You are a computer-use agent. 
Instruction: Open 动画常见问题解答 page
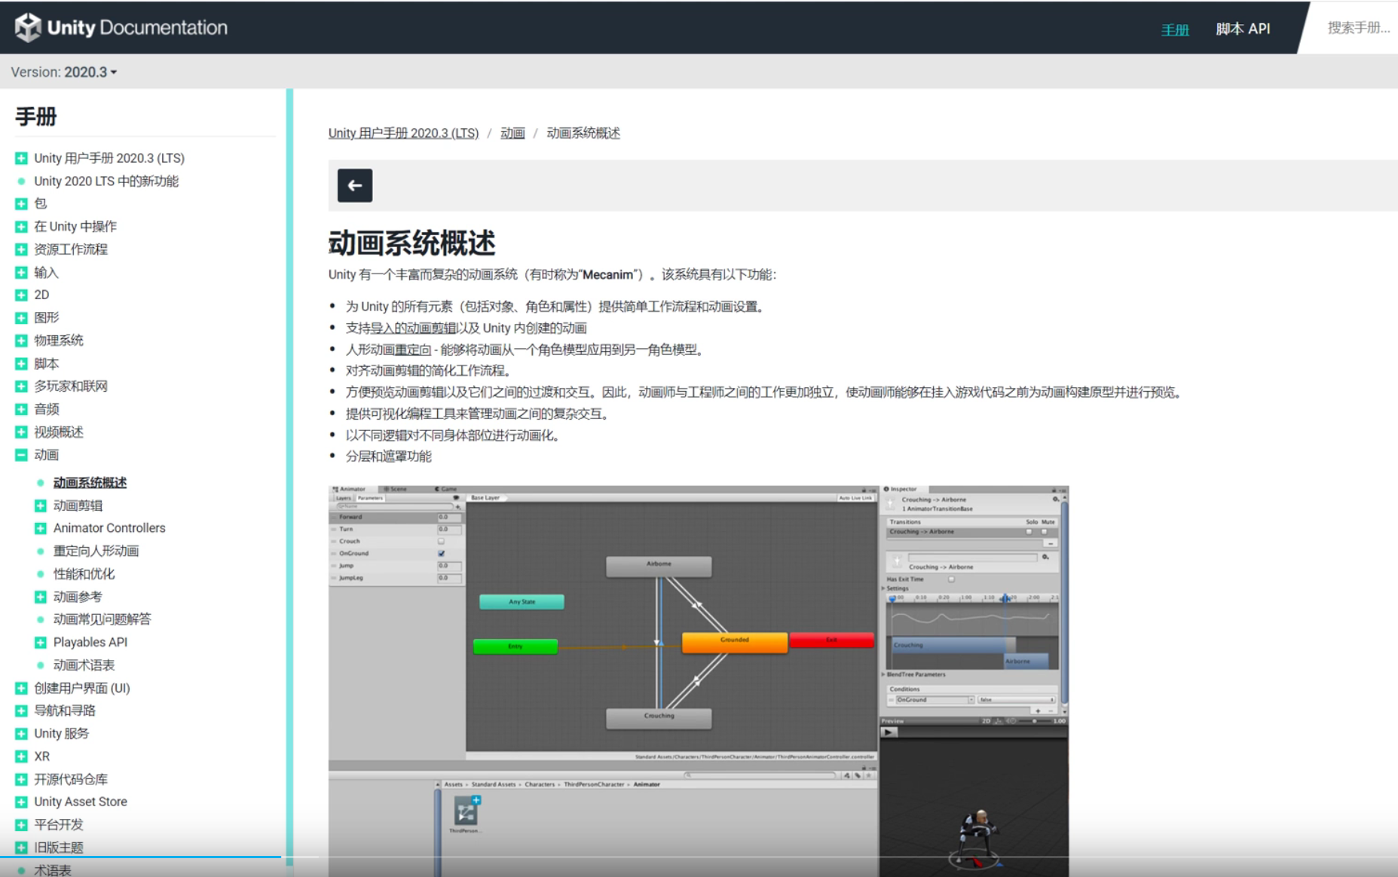[102, 619]
